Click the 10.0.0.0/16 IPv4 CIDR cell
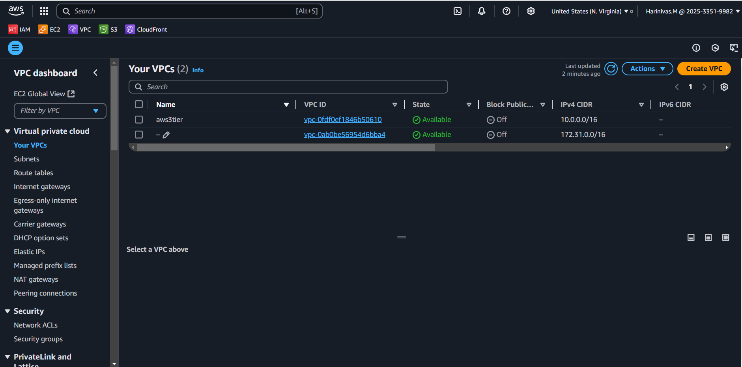This screenshot has width=742, height=367. tap(579, 120)
